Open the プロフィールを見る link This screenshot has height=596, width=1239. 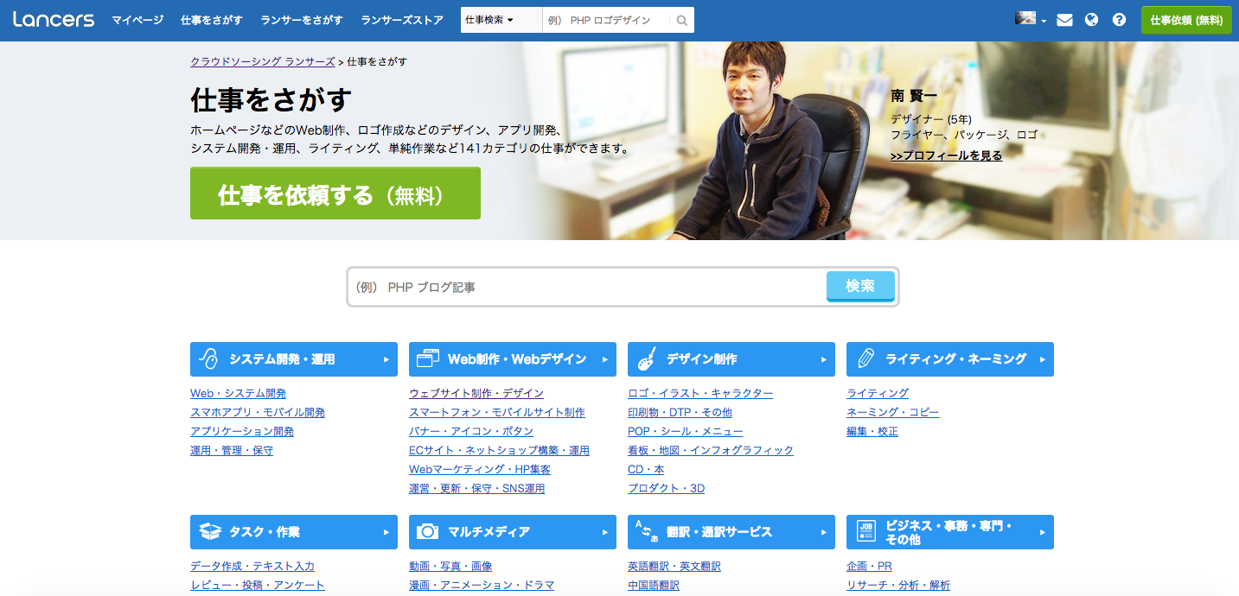tap(946, 155)
